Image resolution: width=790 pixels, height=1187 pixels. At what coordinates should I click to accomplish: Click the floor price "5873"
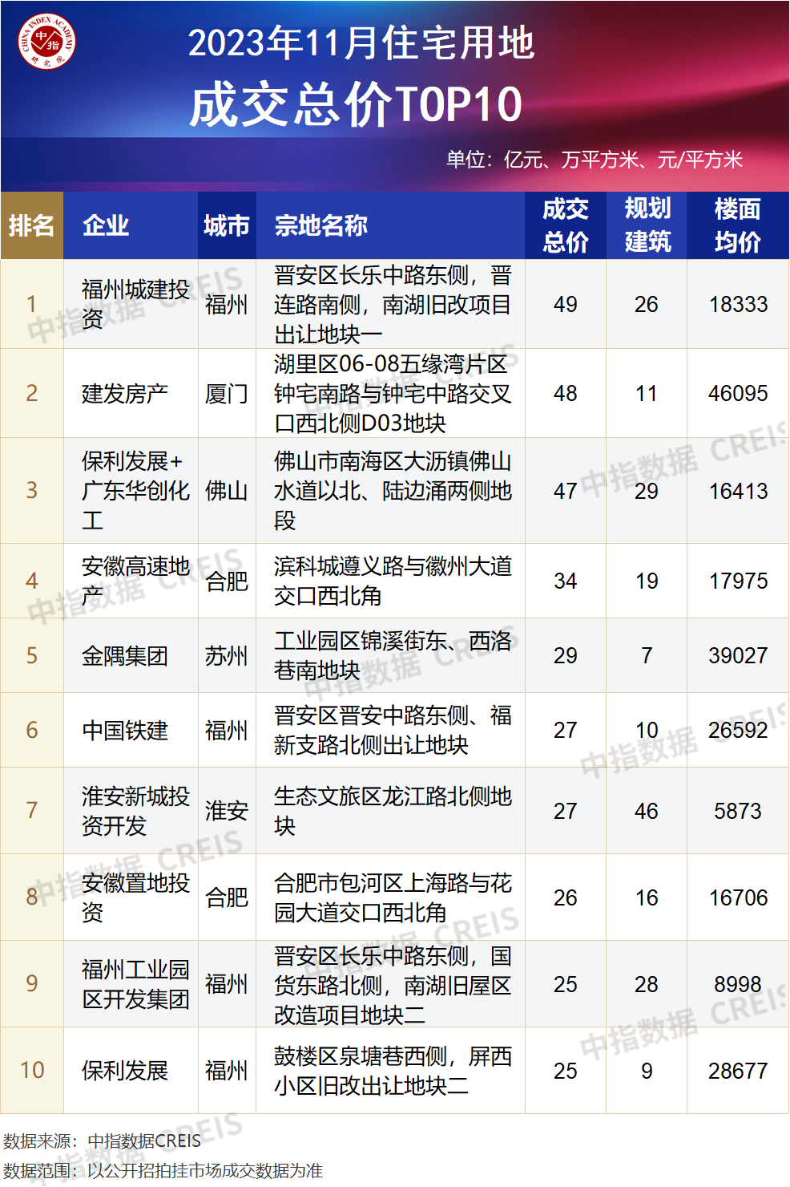(x=738, y=811)
